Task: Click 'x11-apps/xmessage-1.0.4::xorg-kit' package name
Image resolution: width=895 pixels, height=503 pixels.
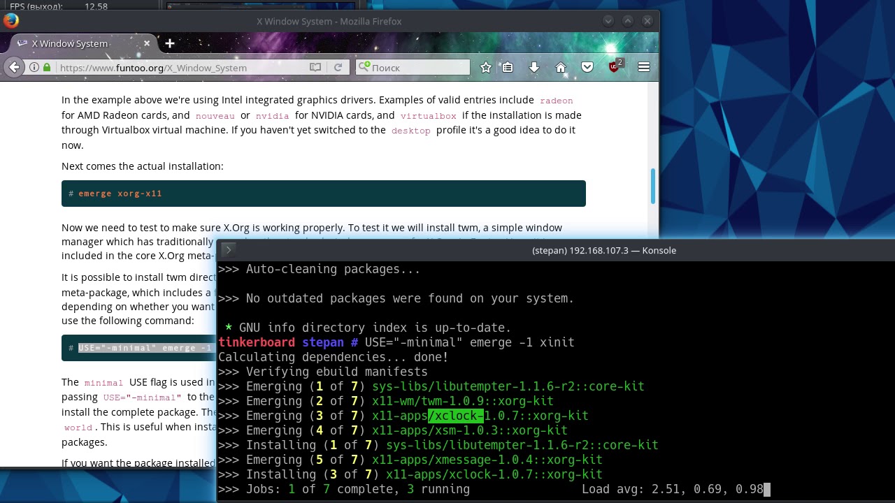Action: tap(487, 460)
